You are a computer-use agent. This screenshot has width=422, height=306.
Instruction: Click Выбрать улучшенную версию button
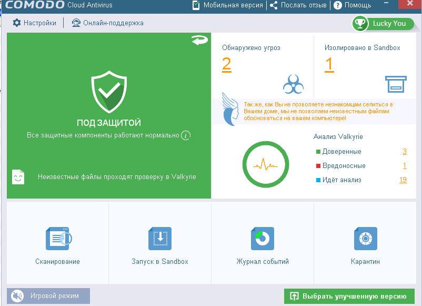tap(349, 297)
